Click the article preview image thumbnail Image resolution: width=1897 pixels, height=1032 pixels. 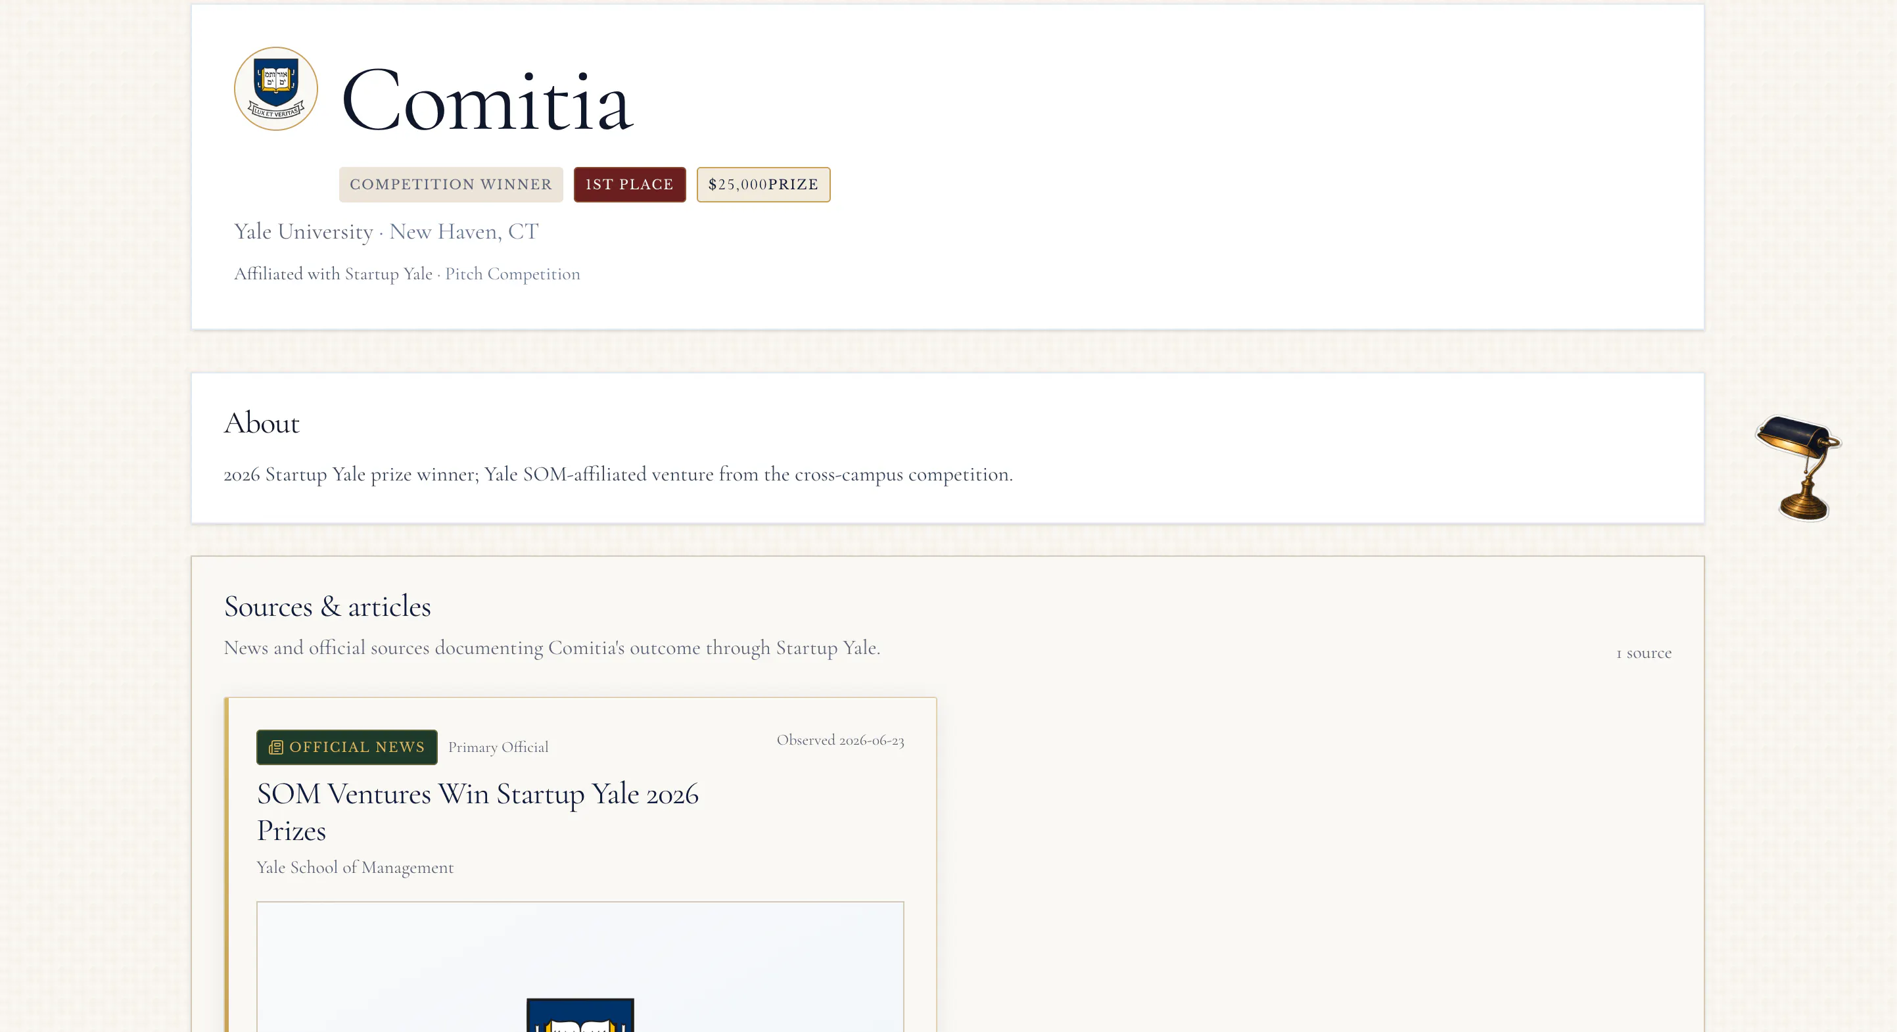580,966
